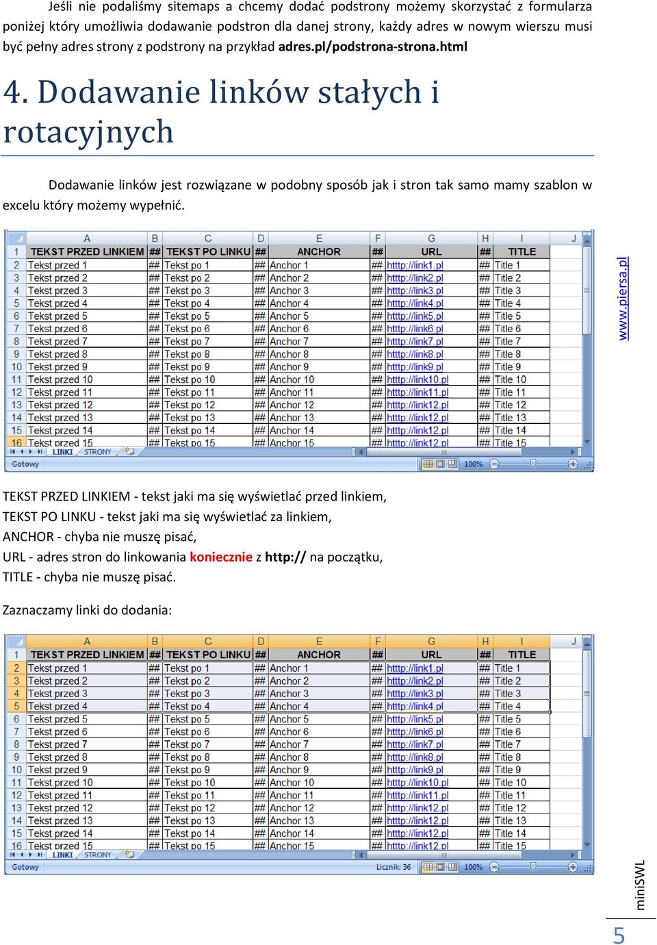Adjust zoom slider handle in upper spreadsheet
The height and width of the screenshot is (945, 657).
point(533,464)
